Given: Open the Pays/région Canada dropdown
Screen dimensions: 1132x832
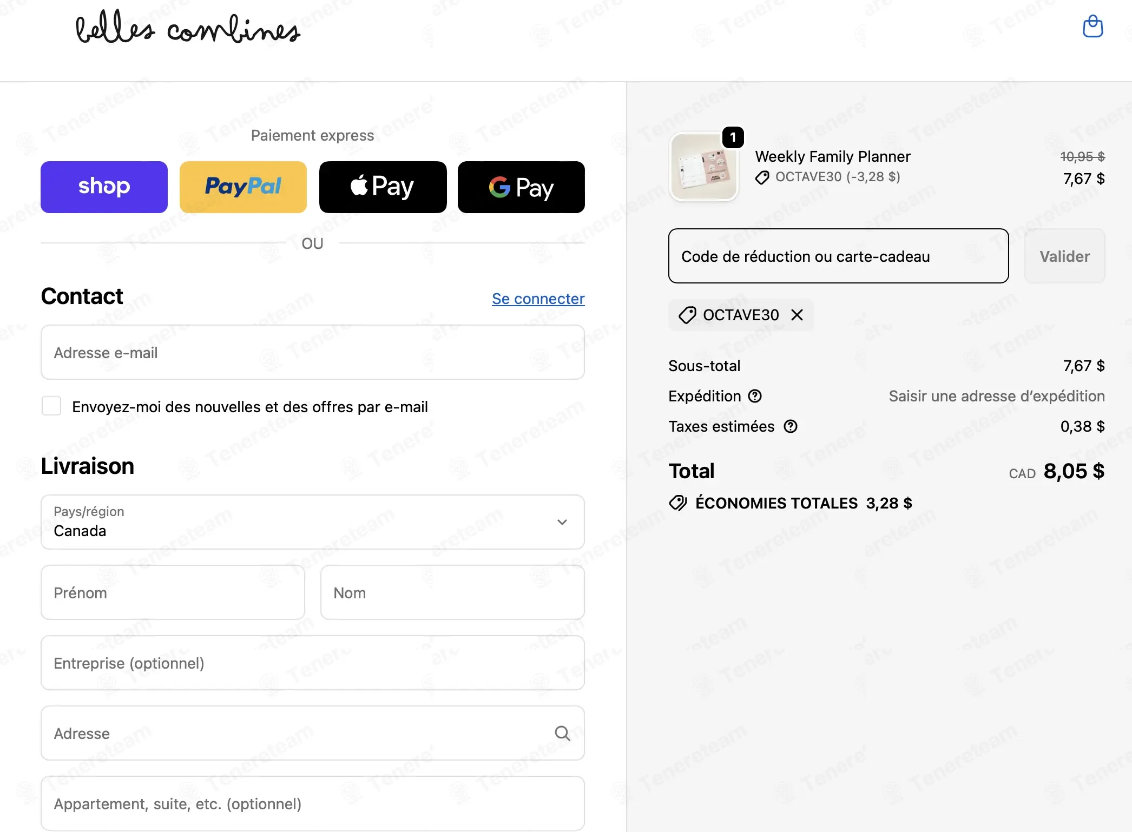Looking at the screenshot, I should pos(313,522).
